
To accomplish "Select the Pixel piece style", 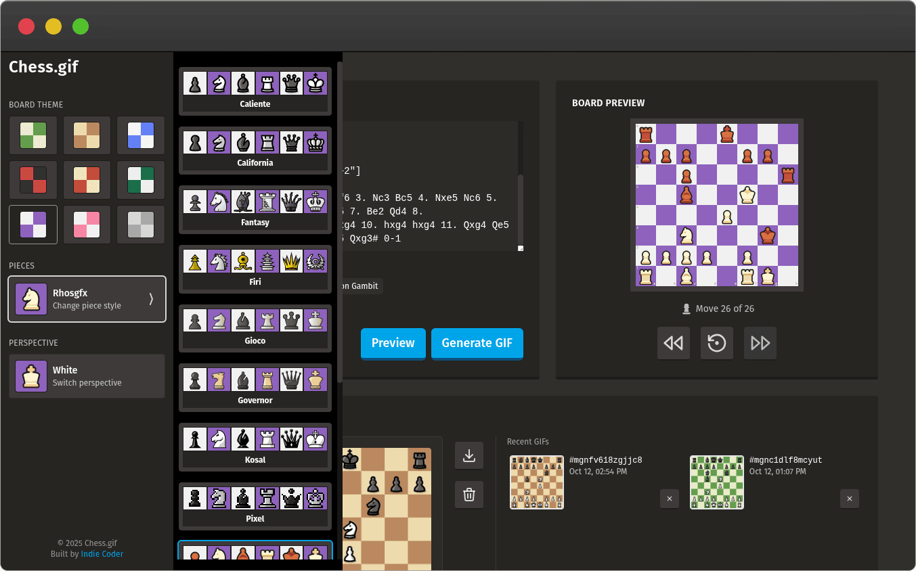I will (x=255, y=506).
